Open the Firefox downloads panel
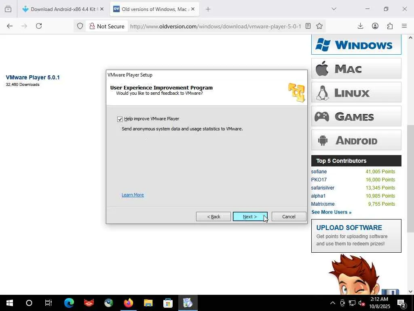Screen dimensions: 414x311 pos(360,26)
